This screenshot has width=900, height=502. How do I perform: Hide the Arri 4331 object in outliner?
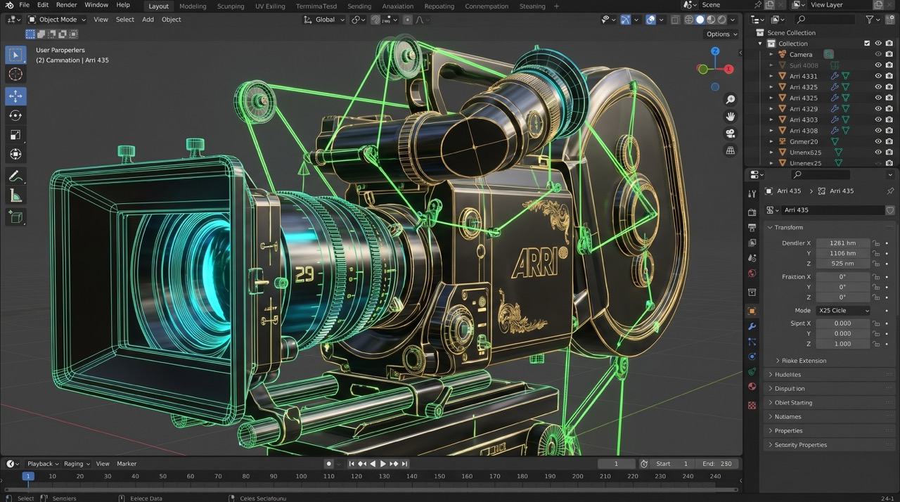[878, 76]
